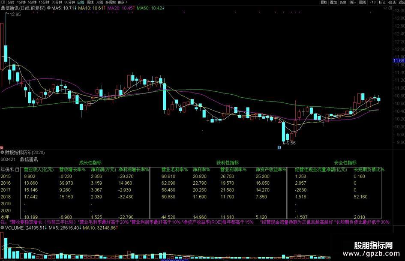The width and height of the screenshot is (405, 261).
Task: Select the 1分钟 period tab
Action: (x=21, y=2)
